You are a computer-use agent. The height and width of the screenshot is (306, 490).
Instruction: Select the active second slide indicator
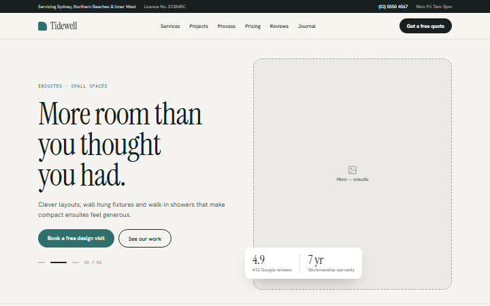tap(59, 262)
